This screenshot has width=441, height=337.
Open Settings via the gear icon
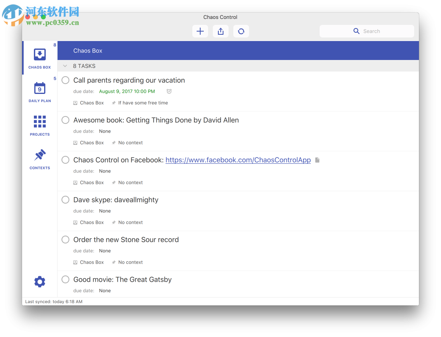[39, 281]
